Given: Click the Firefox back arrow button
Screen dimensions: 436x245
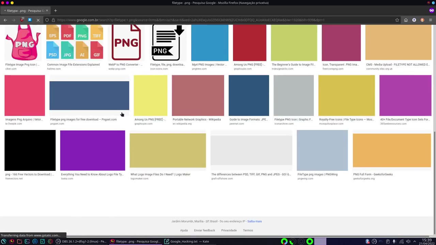Looking at the screenshot, I should pos(5,20).
